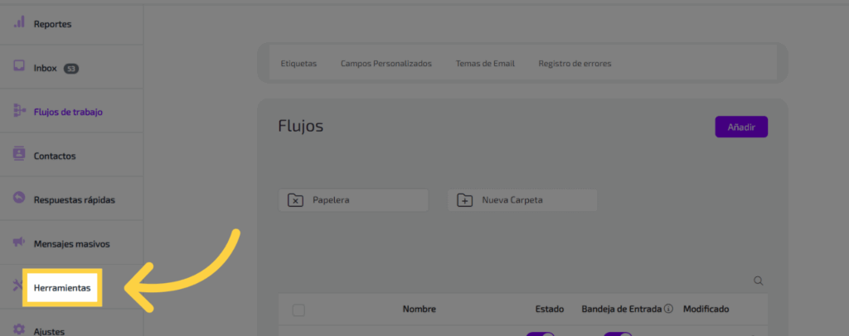
Task: Click the Respuestas rápidas icon
Action: pos(19,199)
